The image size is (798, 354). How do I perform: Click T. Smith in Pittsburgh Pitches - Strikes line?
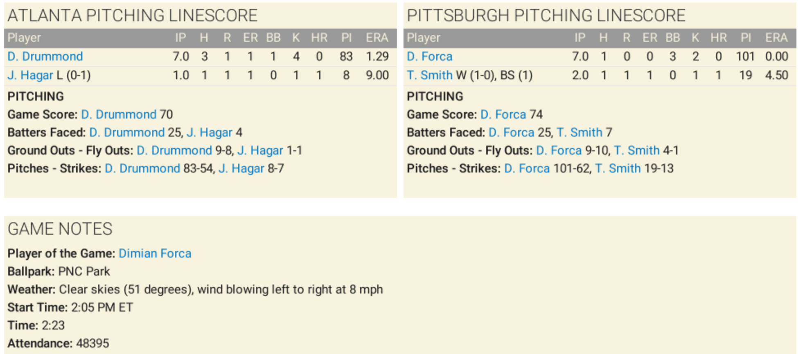point(618,168)
